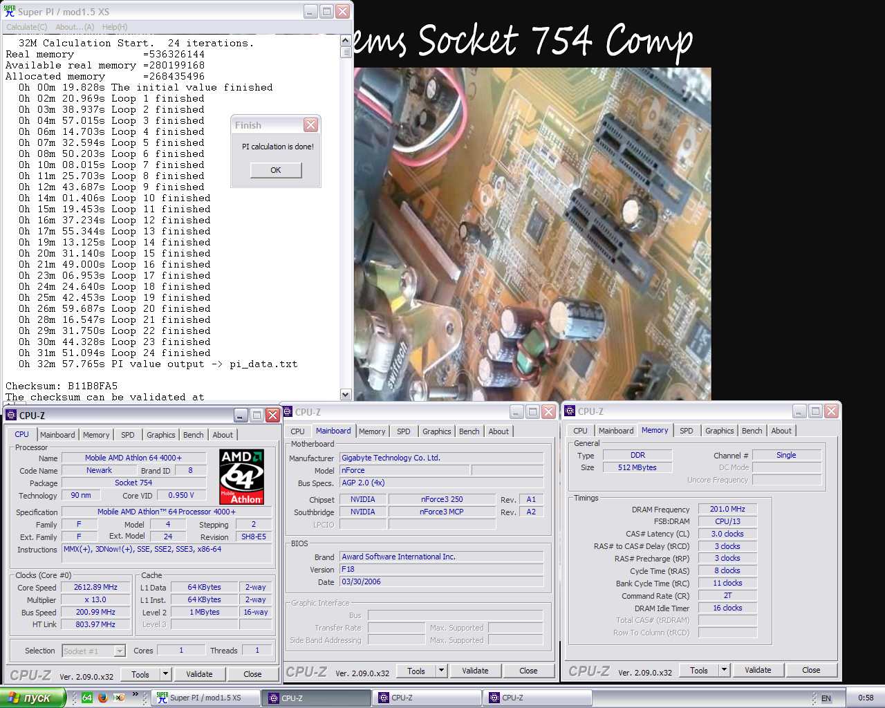Open the About tab in the leftmost CPU-Z window

pyautogui.click(x=223, y=435)
